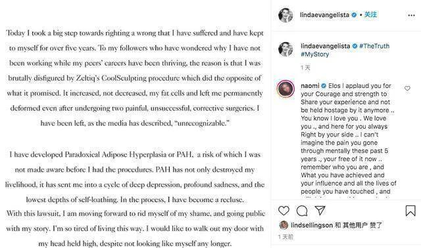Visit naomi's username link

point(310,86)
